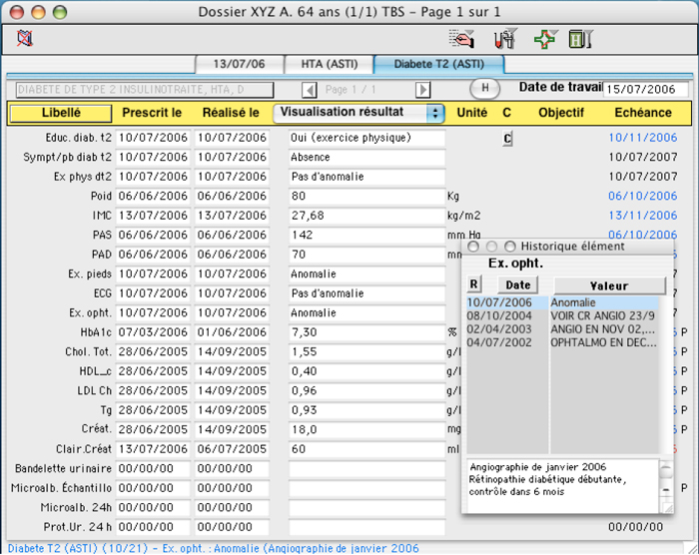Select the Diabete T2 (ASTI) tab

pyautogui.click(x=438, y=64)
